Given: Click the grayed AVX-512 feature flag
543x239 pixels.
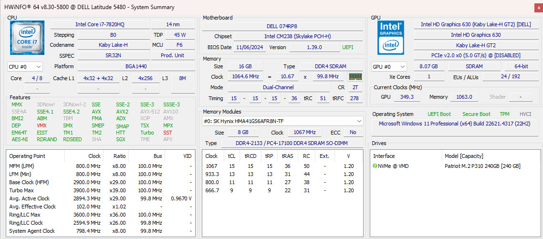Looking at the screenshot, I should (149, 112).
